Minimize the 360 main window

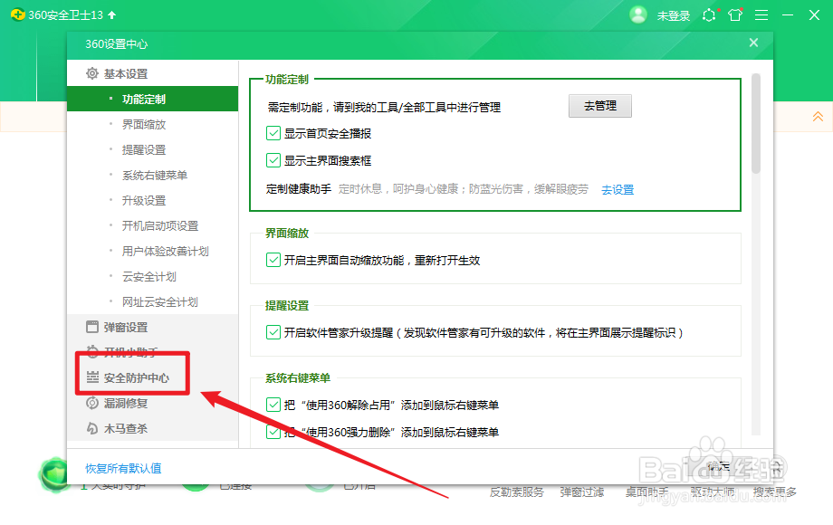tap(788, 15)
